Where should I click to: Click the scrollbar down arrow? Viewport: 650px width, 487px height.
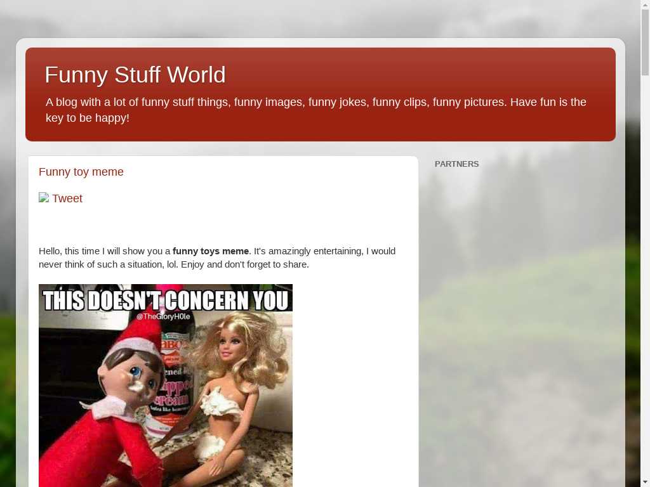645,483
